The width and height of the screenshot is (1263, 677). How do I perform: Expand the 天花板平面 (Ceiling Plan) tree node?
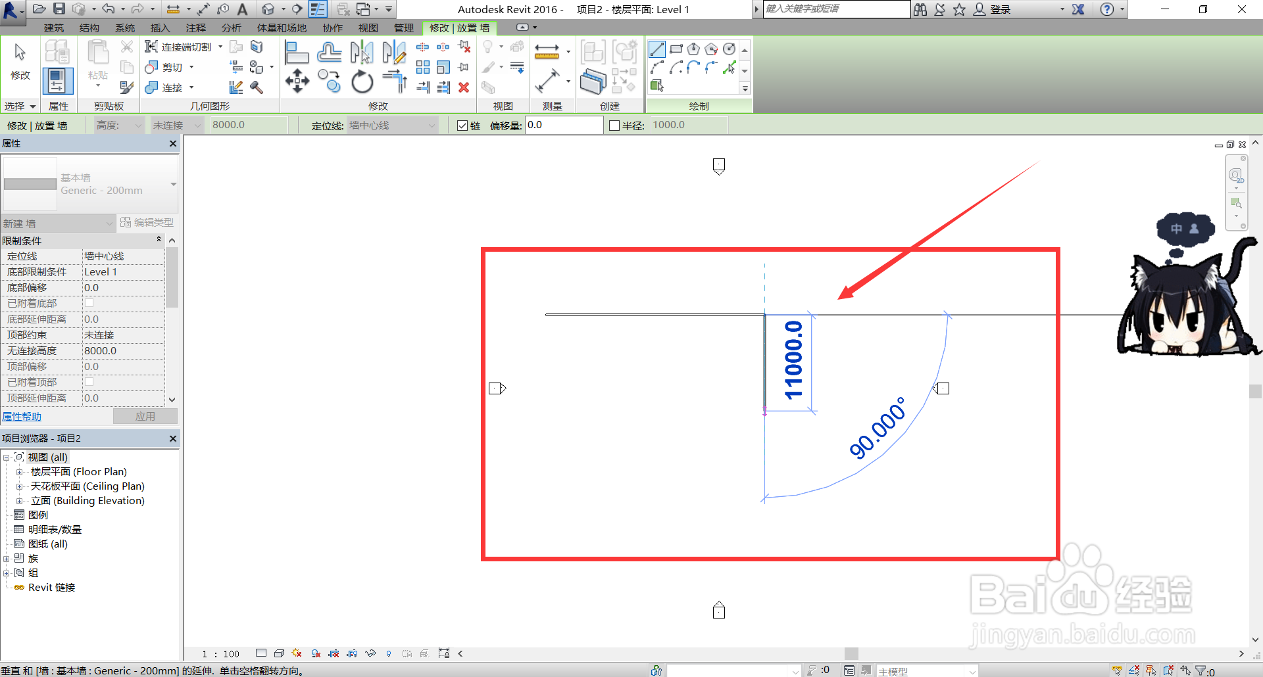[x=19, y=486]
